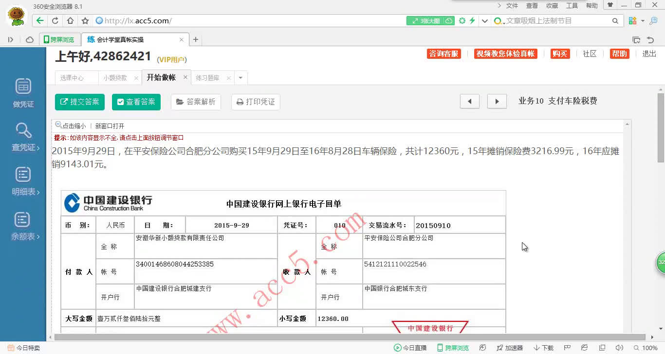Screen dimensions: 665x354
Task: Open the address bar dropdown arrow
Action: 485,21
